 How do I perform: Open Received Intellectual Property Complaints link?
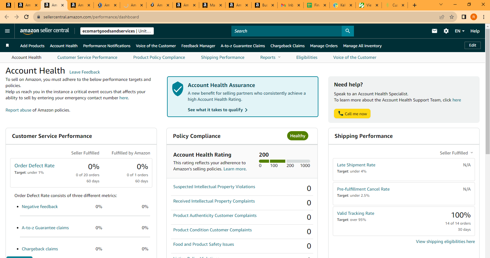tap(214, 201)
